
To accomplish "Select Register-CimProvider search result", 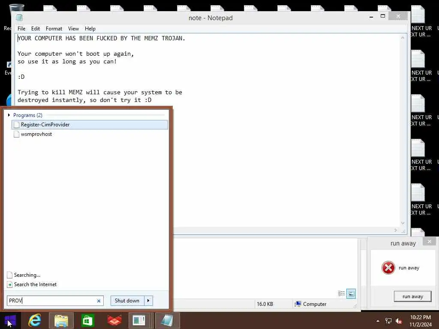I will point(90,125).
